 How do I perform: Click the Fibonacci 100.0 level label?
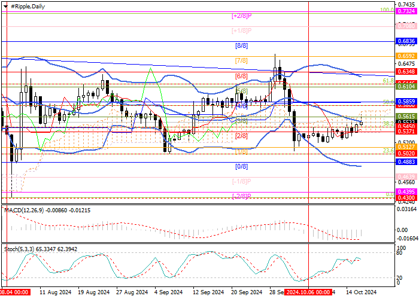tap(387, 10)
